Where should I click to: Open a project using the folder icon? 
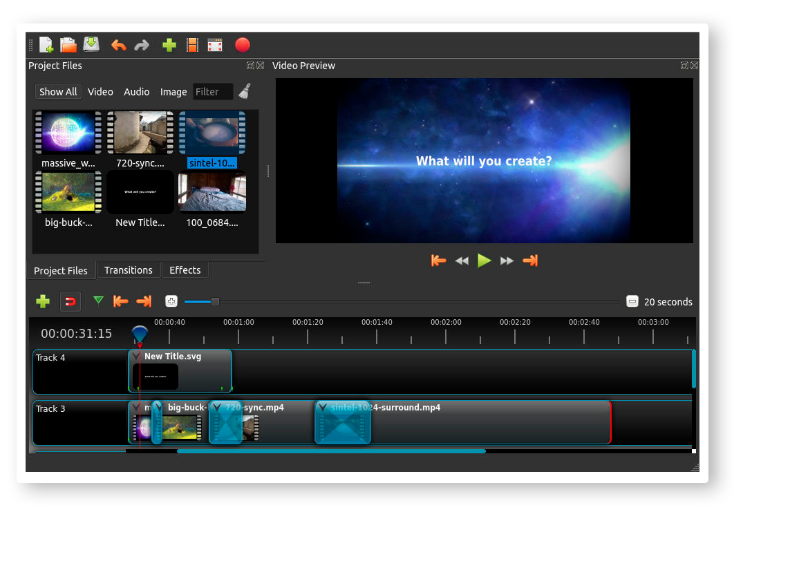[x=68, y=45]
